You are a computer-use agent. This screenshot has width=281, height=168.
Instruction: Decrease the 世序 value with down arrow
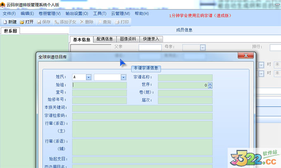[210, 87]
